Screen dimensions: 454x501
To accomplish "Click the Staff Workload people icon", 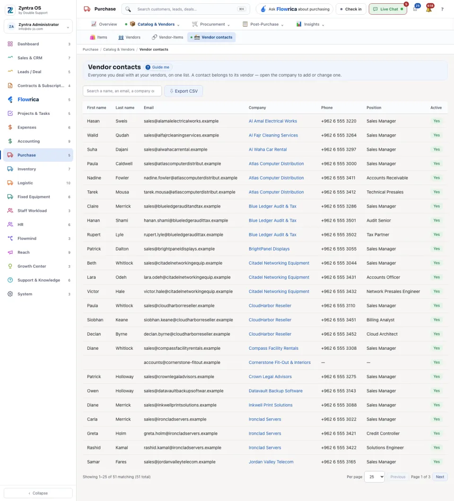I will [10, 210].
